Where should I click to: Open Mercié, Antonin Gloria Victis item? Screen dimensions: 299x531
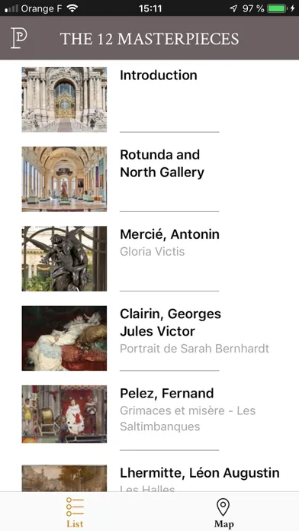pos(149,259)
